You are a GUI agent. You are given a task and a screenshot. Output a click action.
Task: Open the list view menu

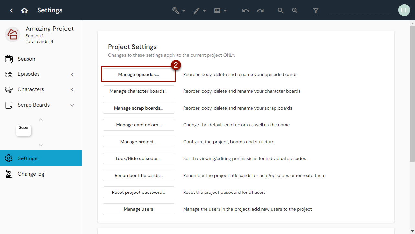pos(220,11)
